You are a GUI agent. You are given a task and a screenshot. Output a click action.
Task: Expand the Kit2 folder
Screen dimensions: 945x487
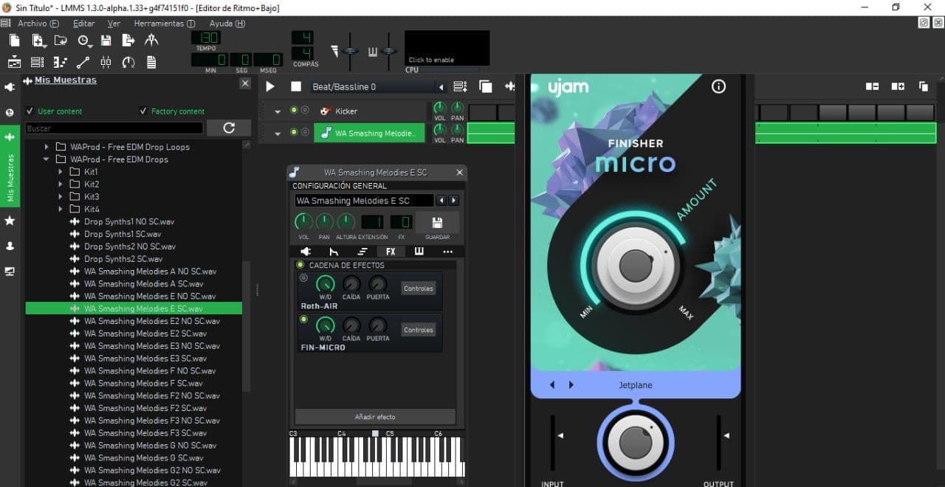[x=61, y=184]
